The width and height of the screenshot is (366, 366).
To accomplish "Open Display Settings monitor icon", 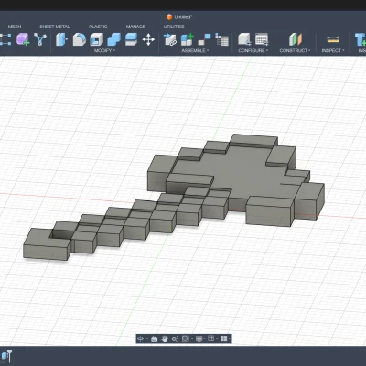I will click(x=199, y=339).
